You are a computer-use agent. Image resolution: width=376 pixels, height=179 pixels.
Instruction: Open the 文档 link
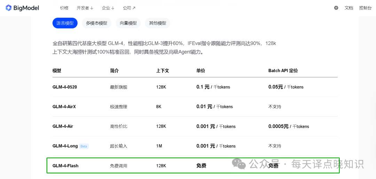pos(349,8)
